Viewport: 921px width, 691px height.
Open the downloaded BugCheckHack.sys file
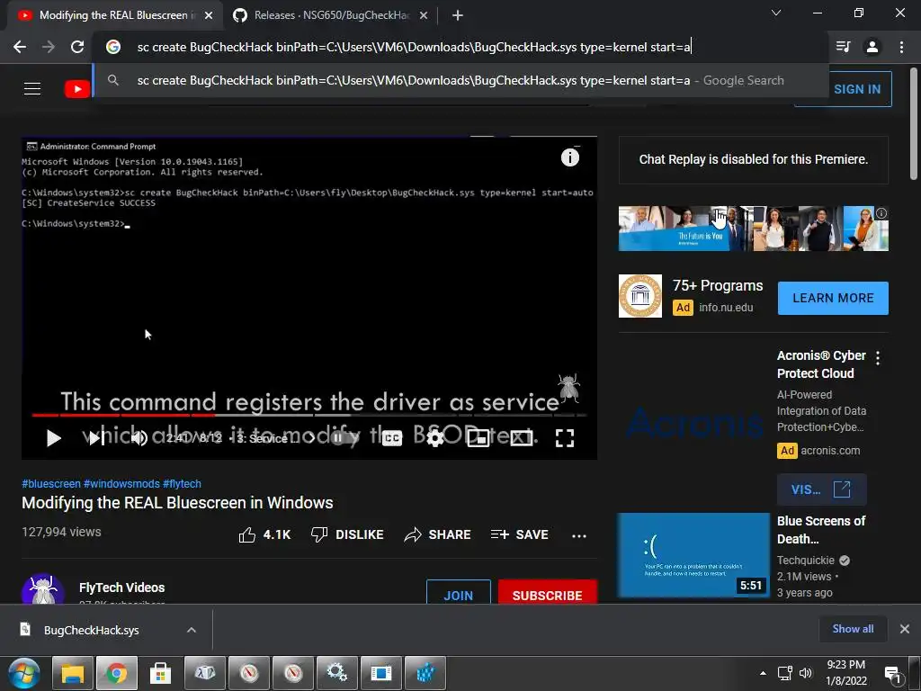(92, 630)
